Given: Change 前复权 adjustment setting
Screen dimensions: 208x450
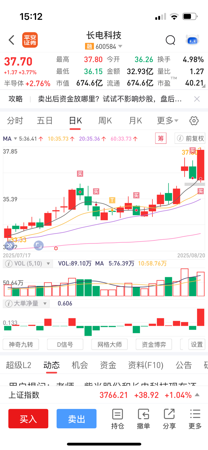Looking at the screenshot, I should click(190, 139).
